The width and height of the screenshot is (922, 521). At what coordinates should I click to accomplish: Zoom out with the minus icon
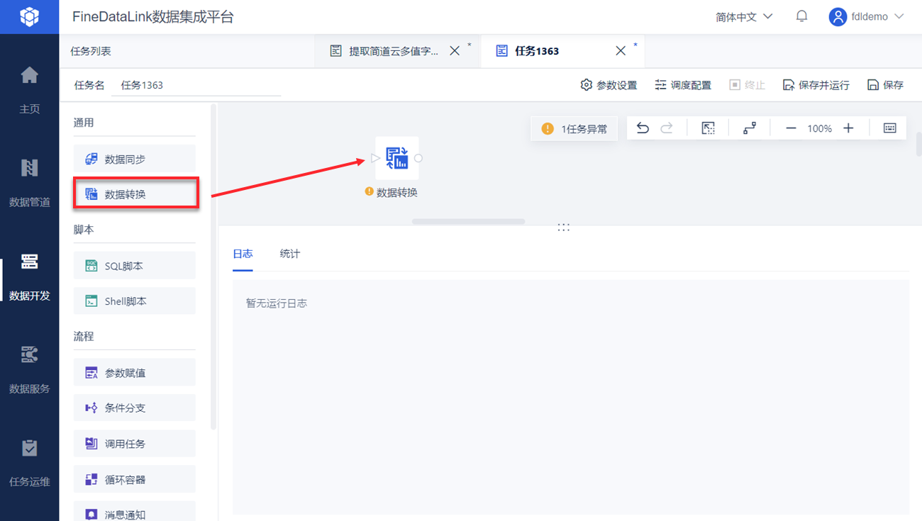pos(792,128)
